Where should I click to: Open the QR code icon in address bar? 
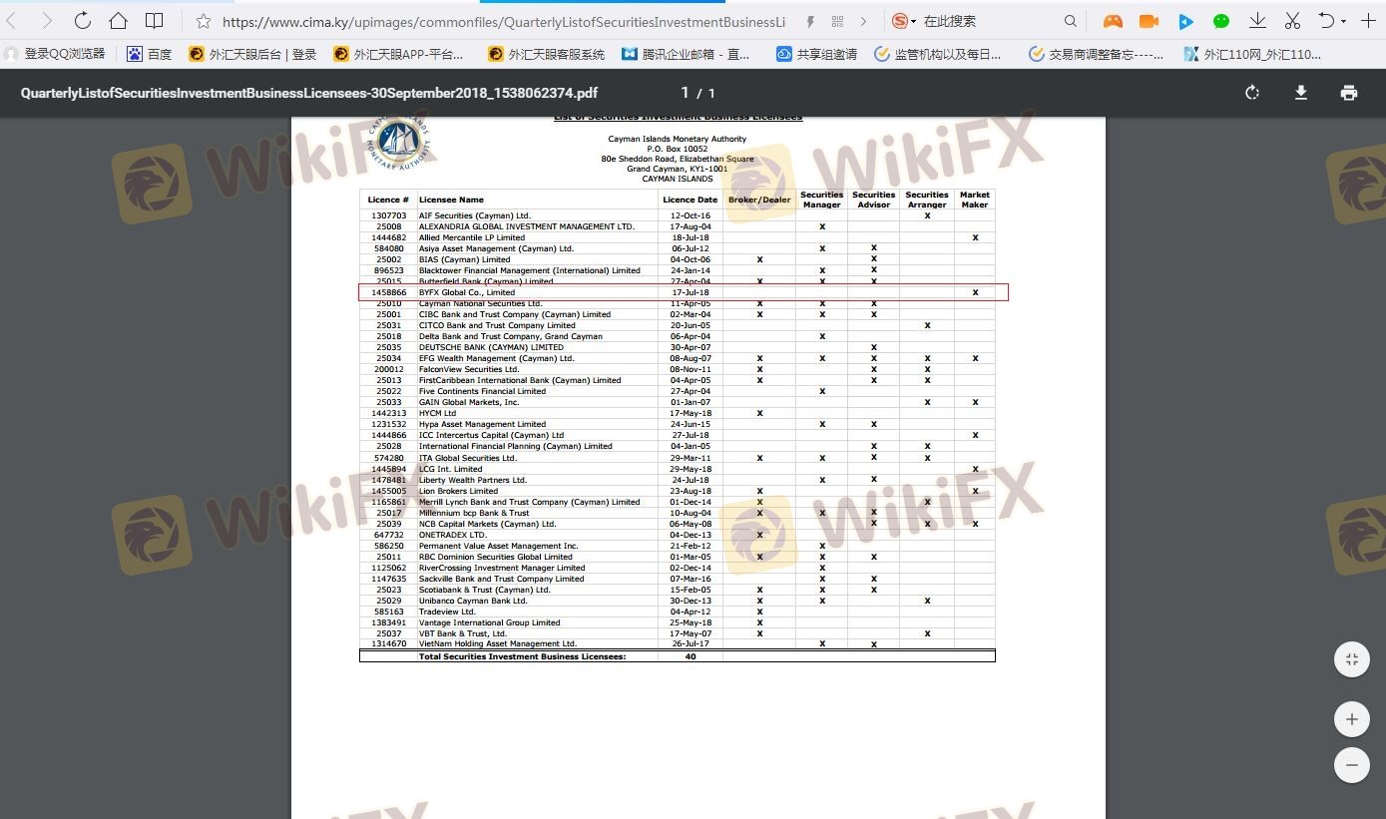point(837,21)
